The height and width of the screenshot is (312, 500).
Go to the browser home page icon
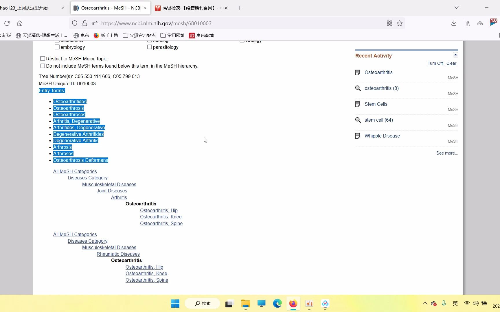tap(20, 23)
